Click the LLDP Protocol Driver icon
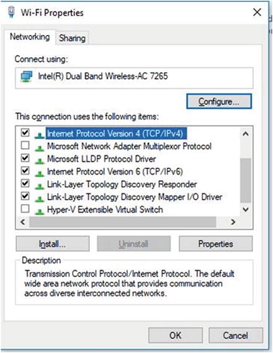The width and height of the screenshot is (273, 353). tap(40, 160)
